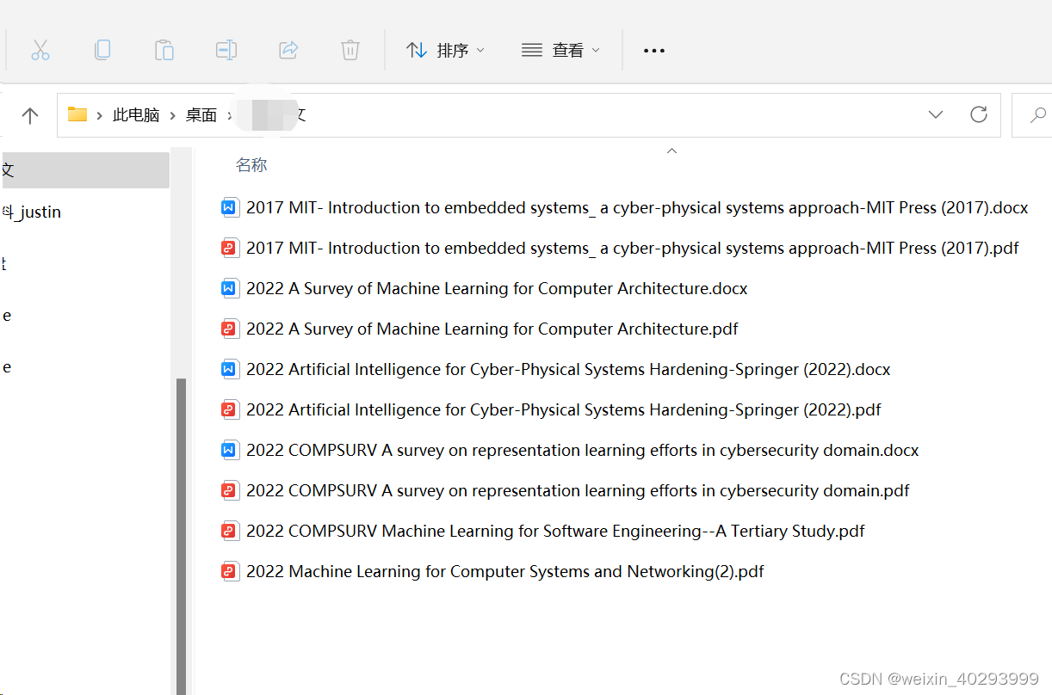Select 桌面 in the breadcrumb path
This screenshot has width=1052, height=695.
(201, 115)
